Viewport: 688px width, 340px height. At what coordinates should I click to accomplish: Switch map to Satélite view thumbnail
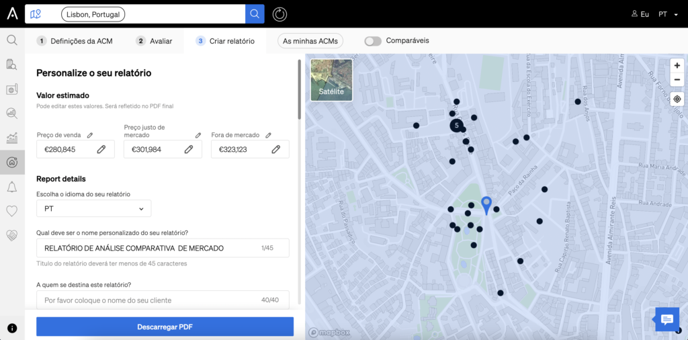(332, 80)
